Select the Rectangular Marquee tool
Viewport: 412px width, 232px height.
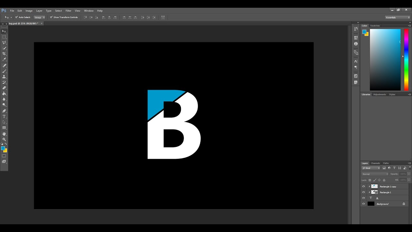(x=4, y=37)
